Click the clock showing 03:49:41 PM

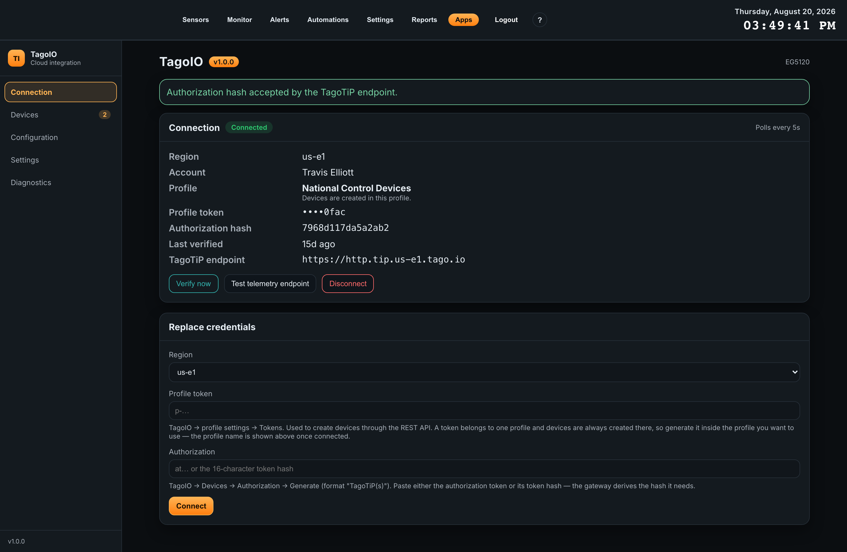tap(789, 26)
